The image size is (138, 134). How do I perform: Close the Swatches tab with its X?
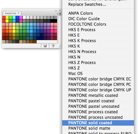click(x=18, y=13)
